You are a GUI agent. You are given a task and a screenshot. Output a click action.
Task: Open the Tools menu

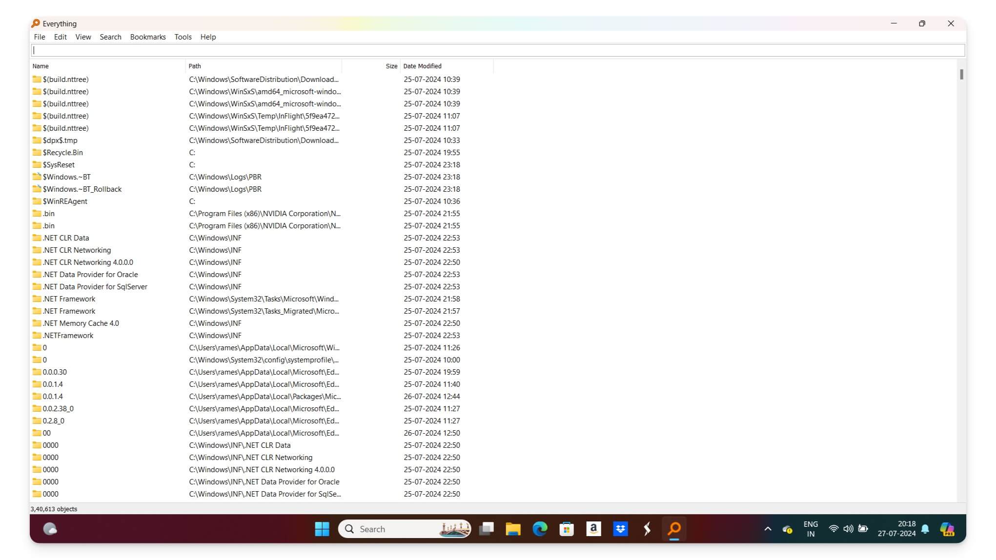(183, 37)
